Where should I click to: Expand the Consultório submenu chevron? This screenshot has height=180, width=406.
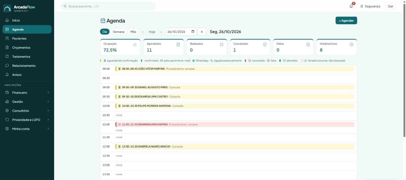coord(48,110)
